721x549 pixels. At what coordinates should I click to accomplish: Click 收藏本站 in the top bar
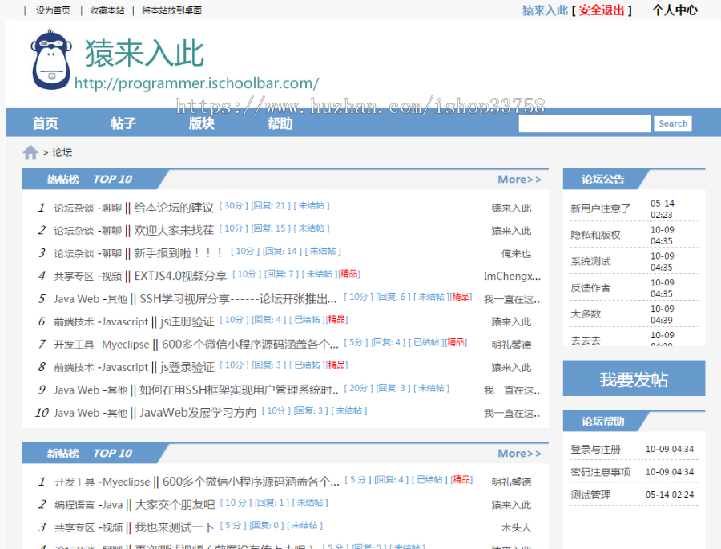tap(107, 10)
